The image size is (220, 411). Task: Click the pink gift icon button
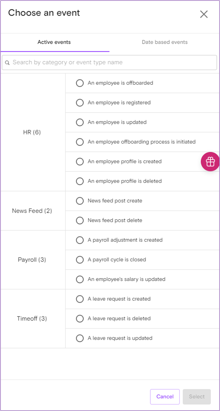210,161
